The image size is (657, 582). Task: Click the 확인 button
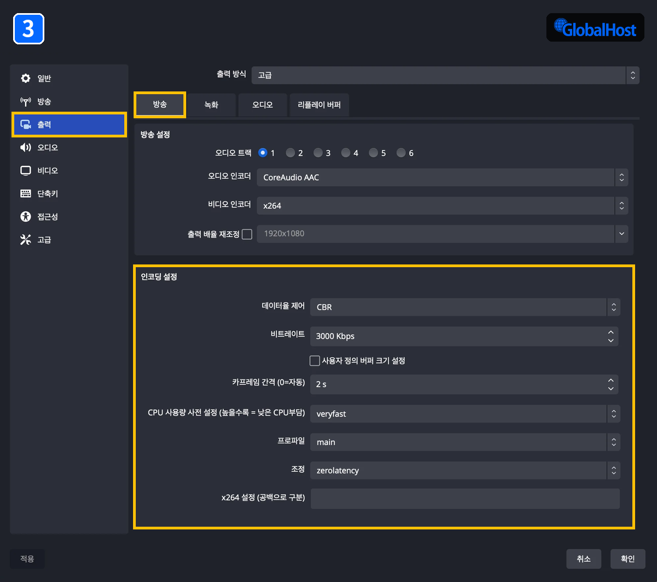pos(628,559)
